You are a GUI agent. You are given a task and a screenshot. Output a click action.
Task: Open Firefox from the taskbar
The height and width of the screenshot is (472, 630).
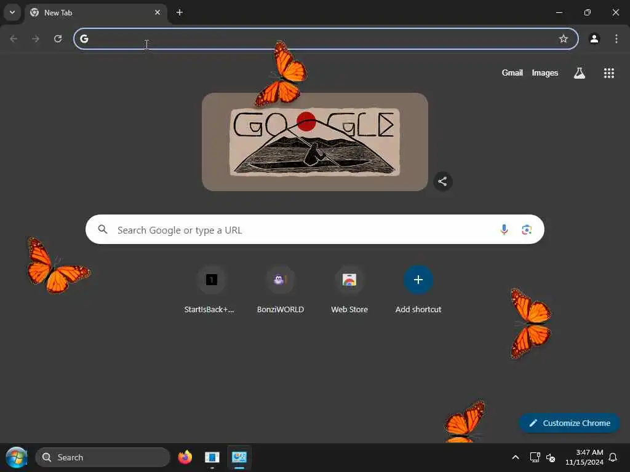click(185, 457)
